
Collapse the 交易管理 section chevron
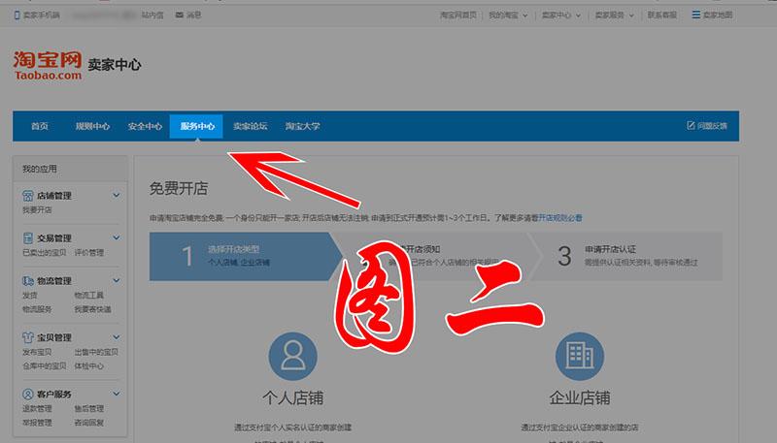coord(117,238)
